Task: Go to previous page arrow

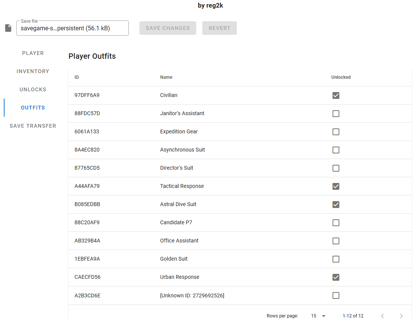Action: pos(382,316)
